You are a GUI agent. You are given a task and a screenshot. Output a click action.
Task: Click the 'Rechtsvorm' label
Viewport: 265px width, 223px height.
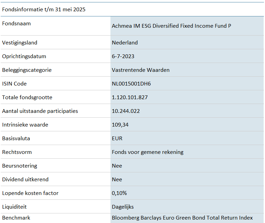pos(17,152)
